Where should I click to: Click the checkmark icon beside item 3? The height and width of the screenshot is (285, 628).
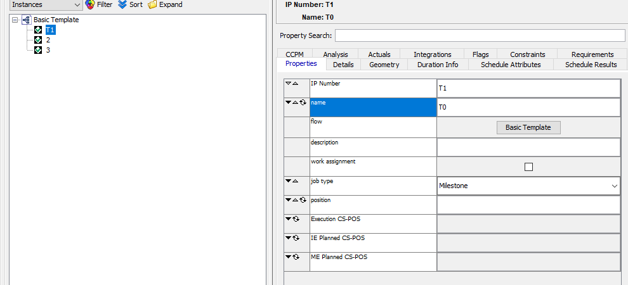pos(38,50)
